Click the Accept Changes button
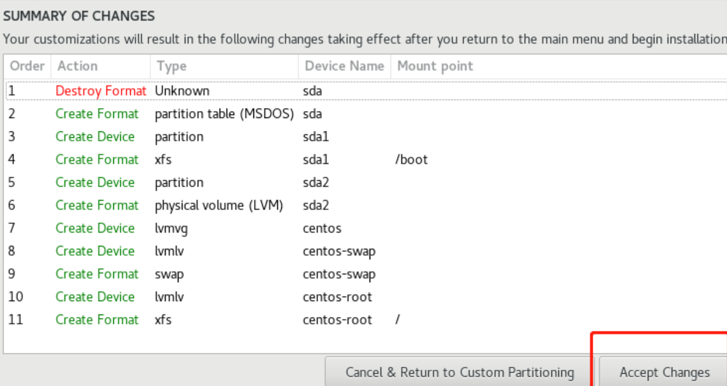 (x=664, y=373)
